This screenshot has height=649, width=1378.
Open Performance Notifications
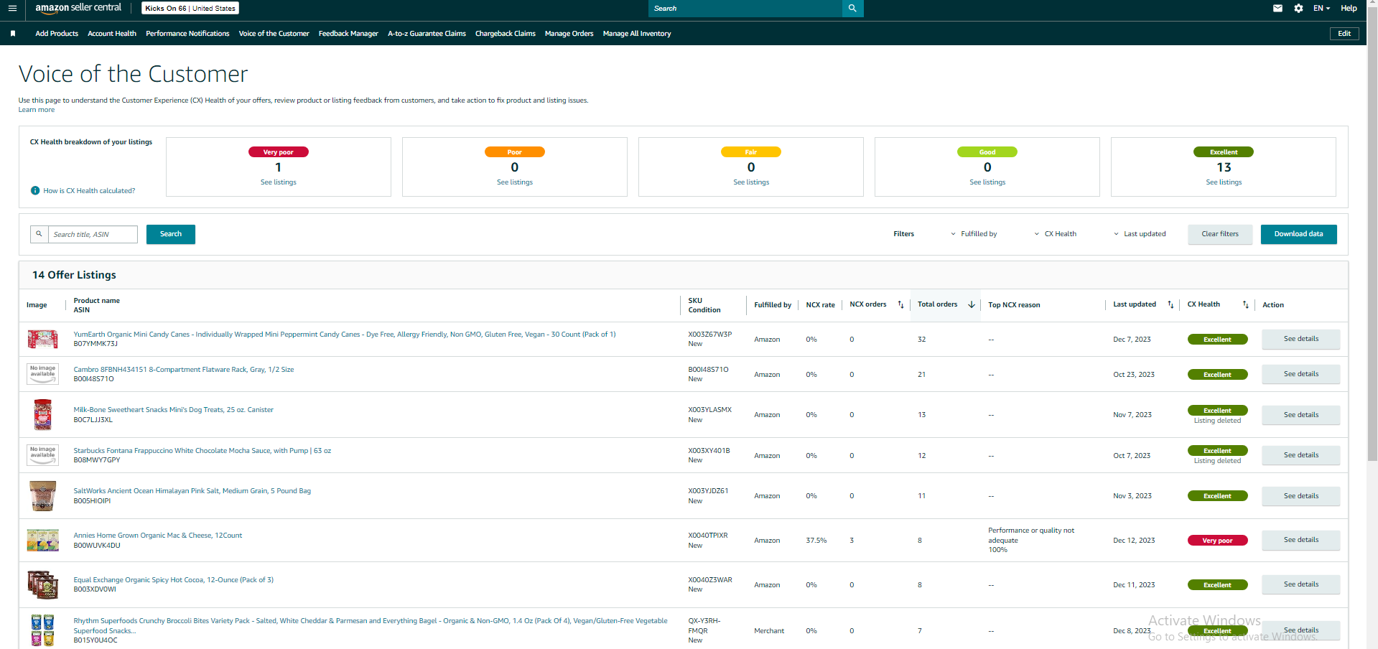point(187,34)
